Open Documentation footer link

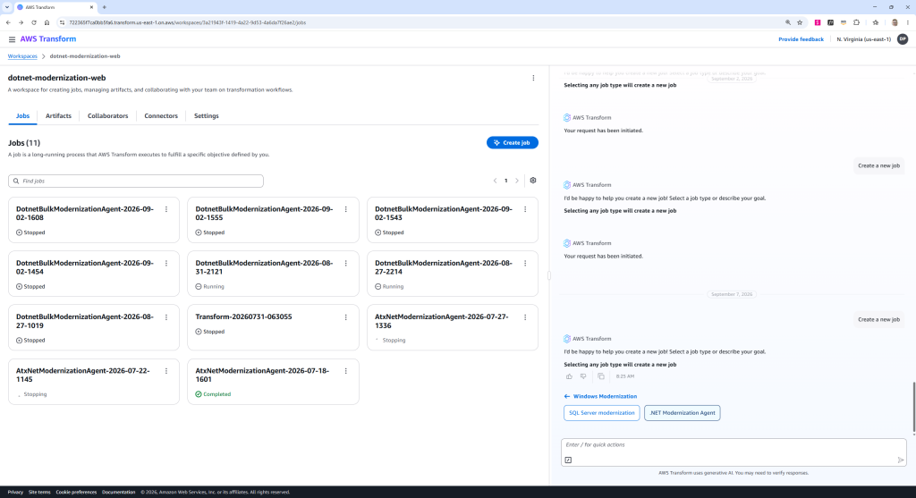coord(119,492)
